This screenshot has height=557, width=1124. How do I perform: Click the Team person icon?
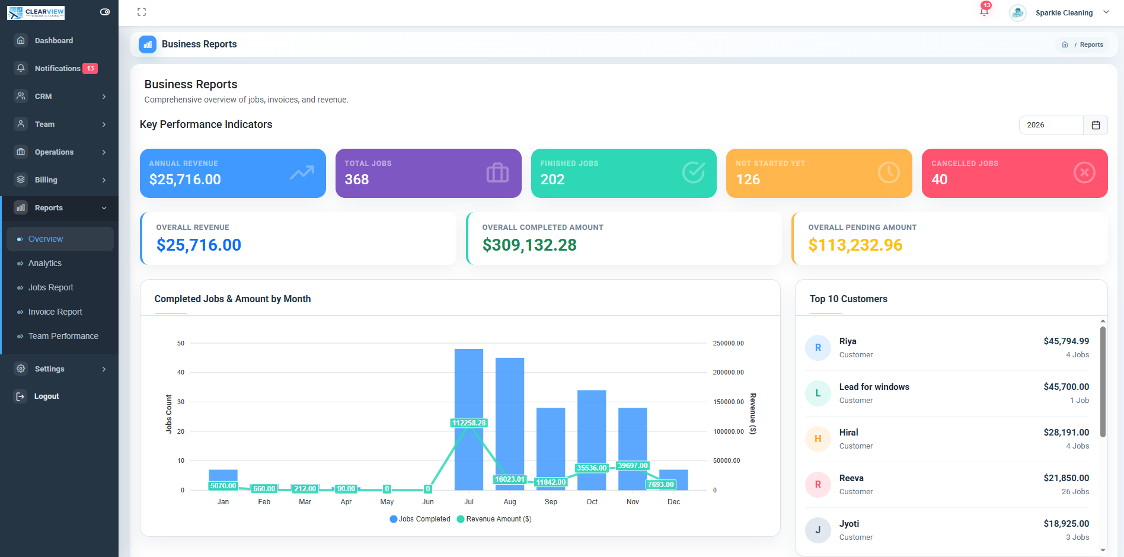[x=21, y=124]
